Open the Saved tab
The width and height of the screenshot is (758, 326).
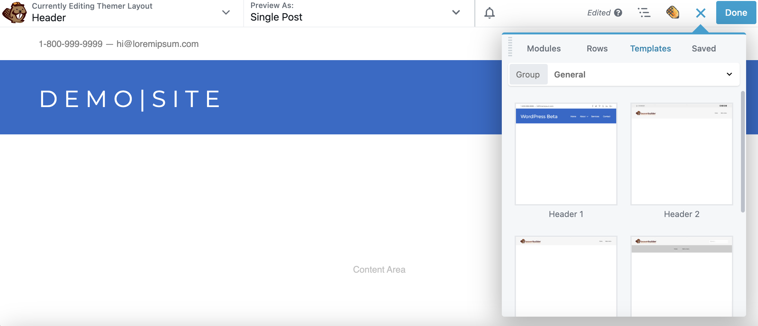point(704,49)
